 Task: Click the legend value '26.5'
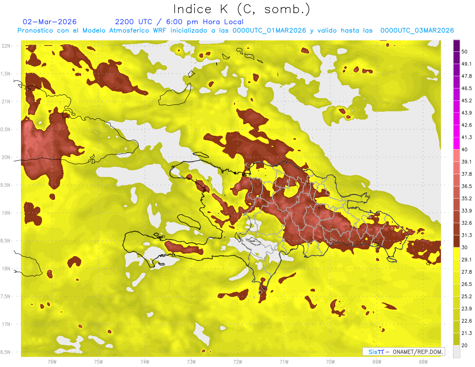[x=467, y=284]
